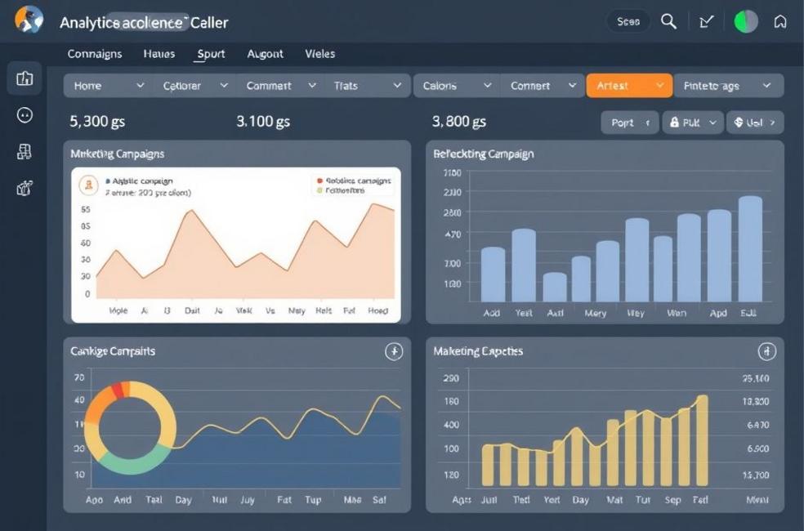The width and height of the screenshot is (804, 531).
Task: Expand the Home dropdown filter
Action: 109,86
